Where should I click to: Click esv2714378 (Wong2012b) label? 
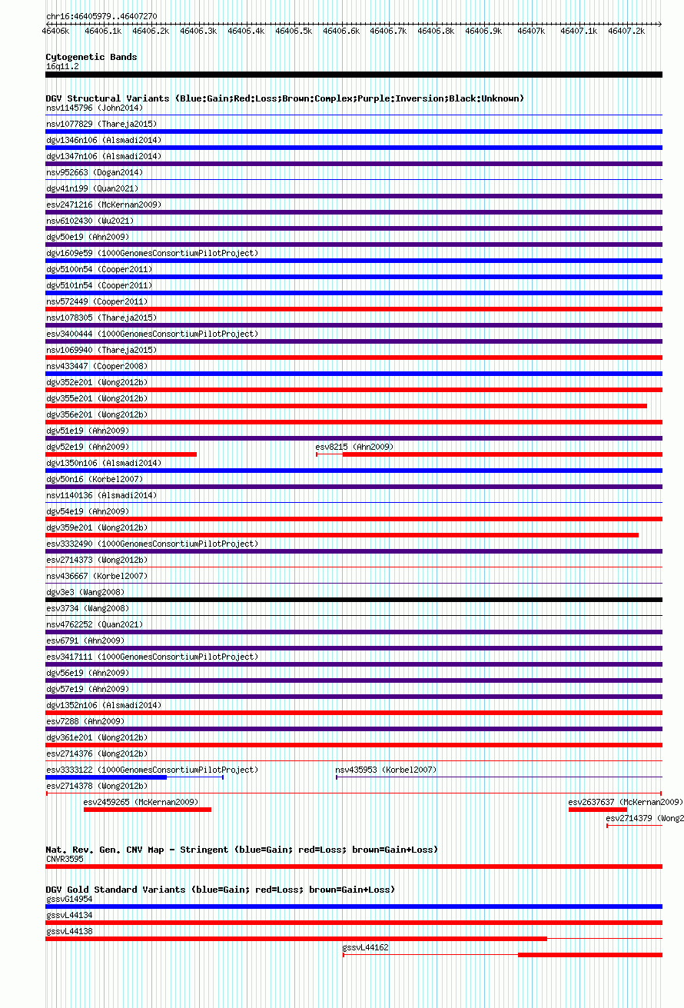coord(97,786)
